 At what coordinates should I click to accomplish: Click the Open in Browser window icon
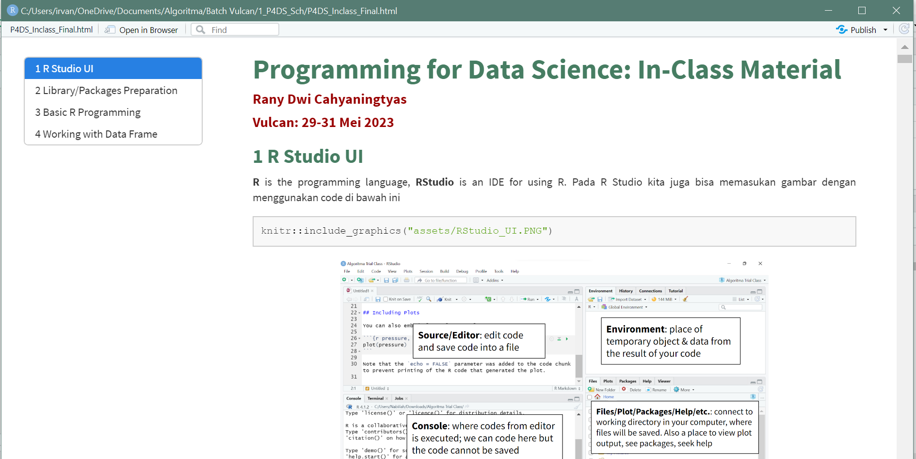pos(110,30)
